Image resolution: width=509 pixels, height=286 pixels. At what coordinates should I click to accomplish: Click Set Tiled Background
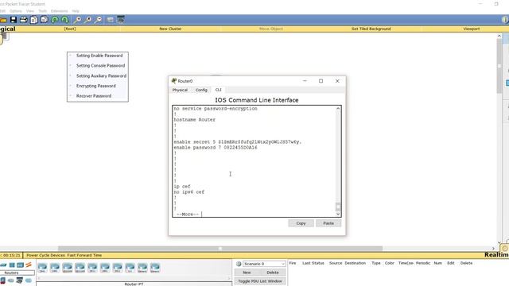click(371, 29)
